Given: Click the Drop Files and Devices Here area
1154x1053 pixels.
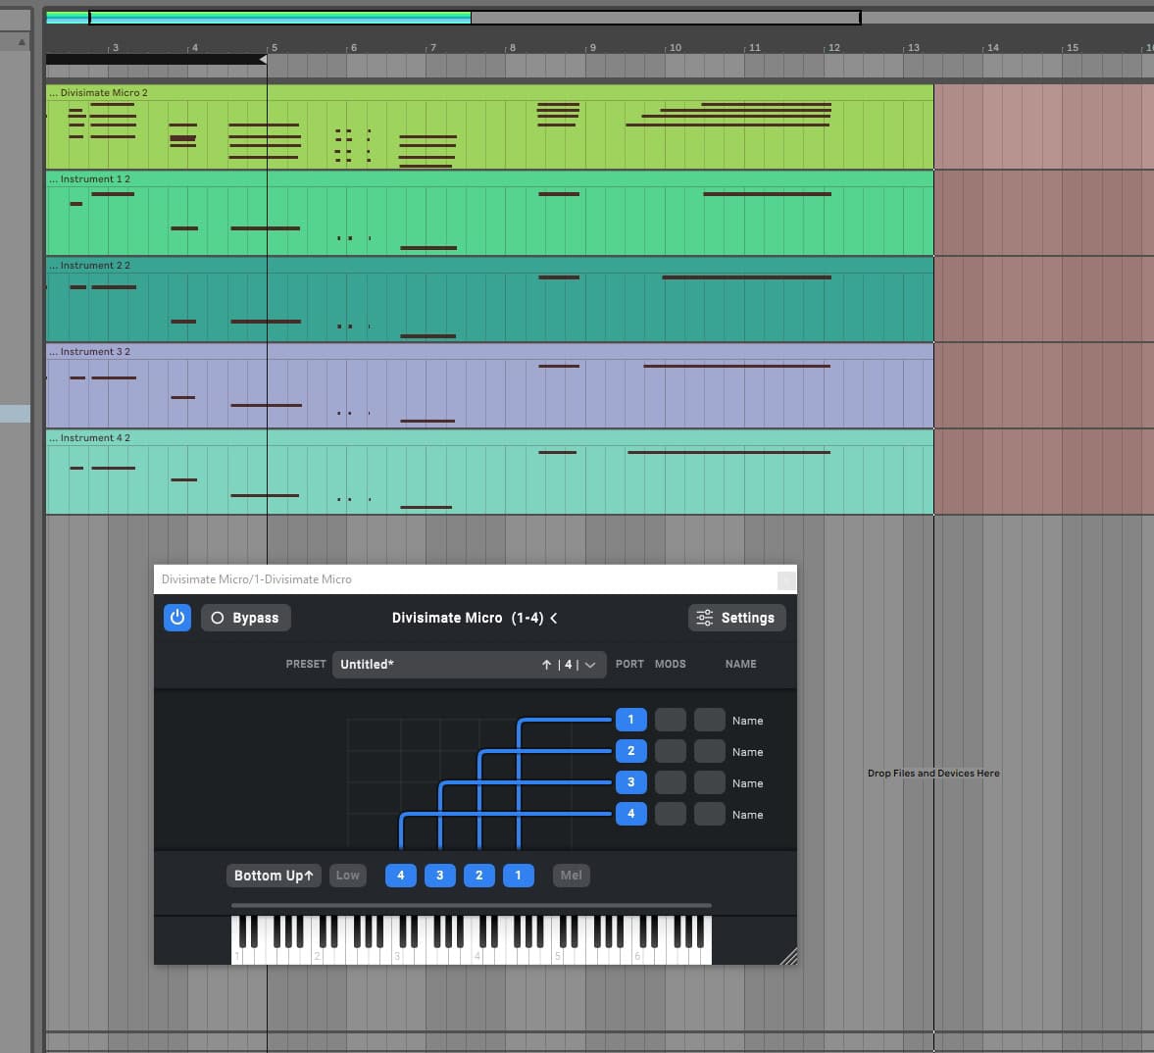Looking at the screenshot, I should click(x=933, y=774).
